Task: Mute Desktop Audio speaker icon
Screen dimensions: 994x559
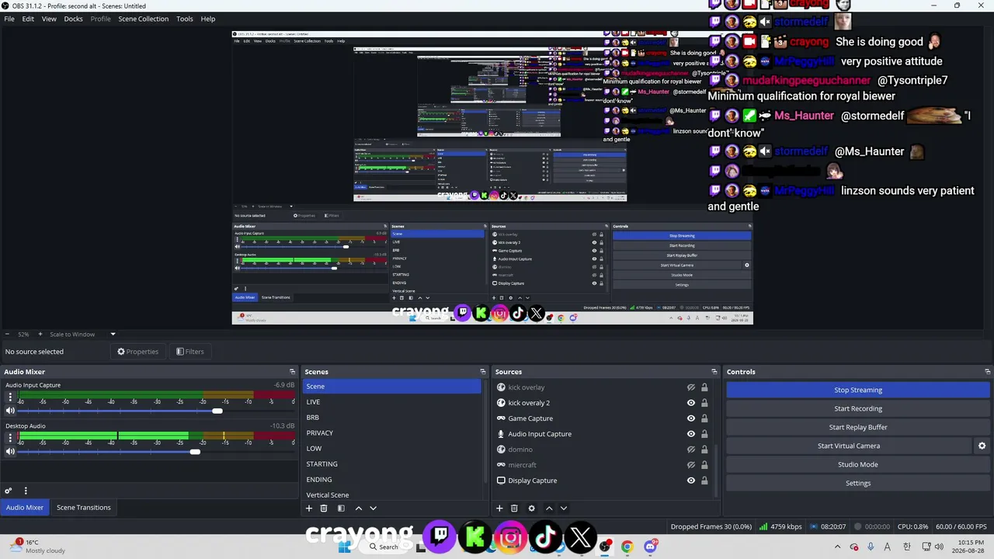Action: click(x=10, y=452)
